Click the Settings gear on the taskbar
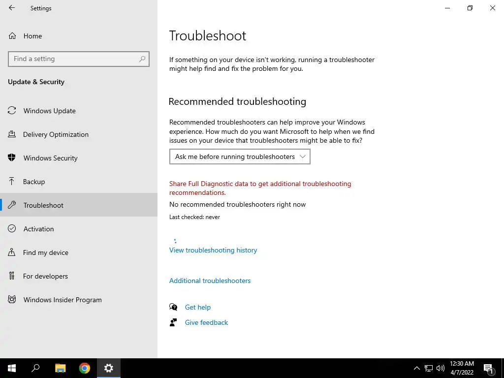Image resolution: width=504 pixels, height=378 pixels. pyautogui.click(x=109, y=368)
